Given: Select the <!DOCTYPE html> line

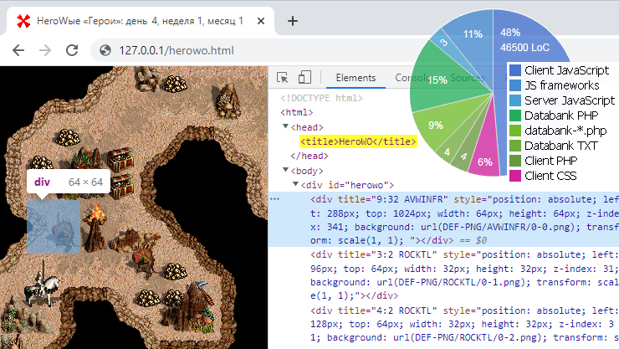Looking at the screenshot, I should tap(321, 98).
